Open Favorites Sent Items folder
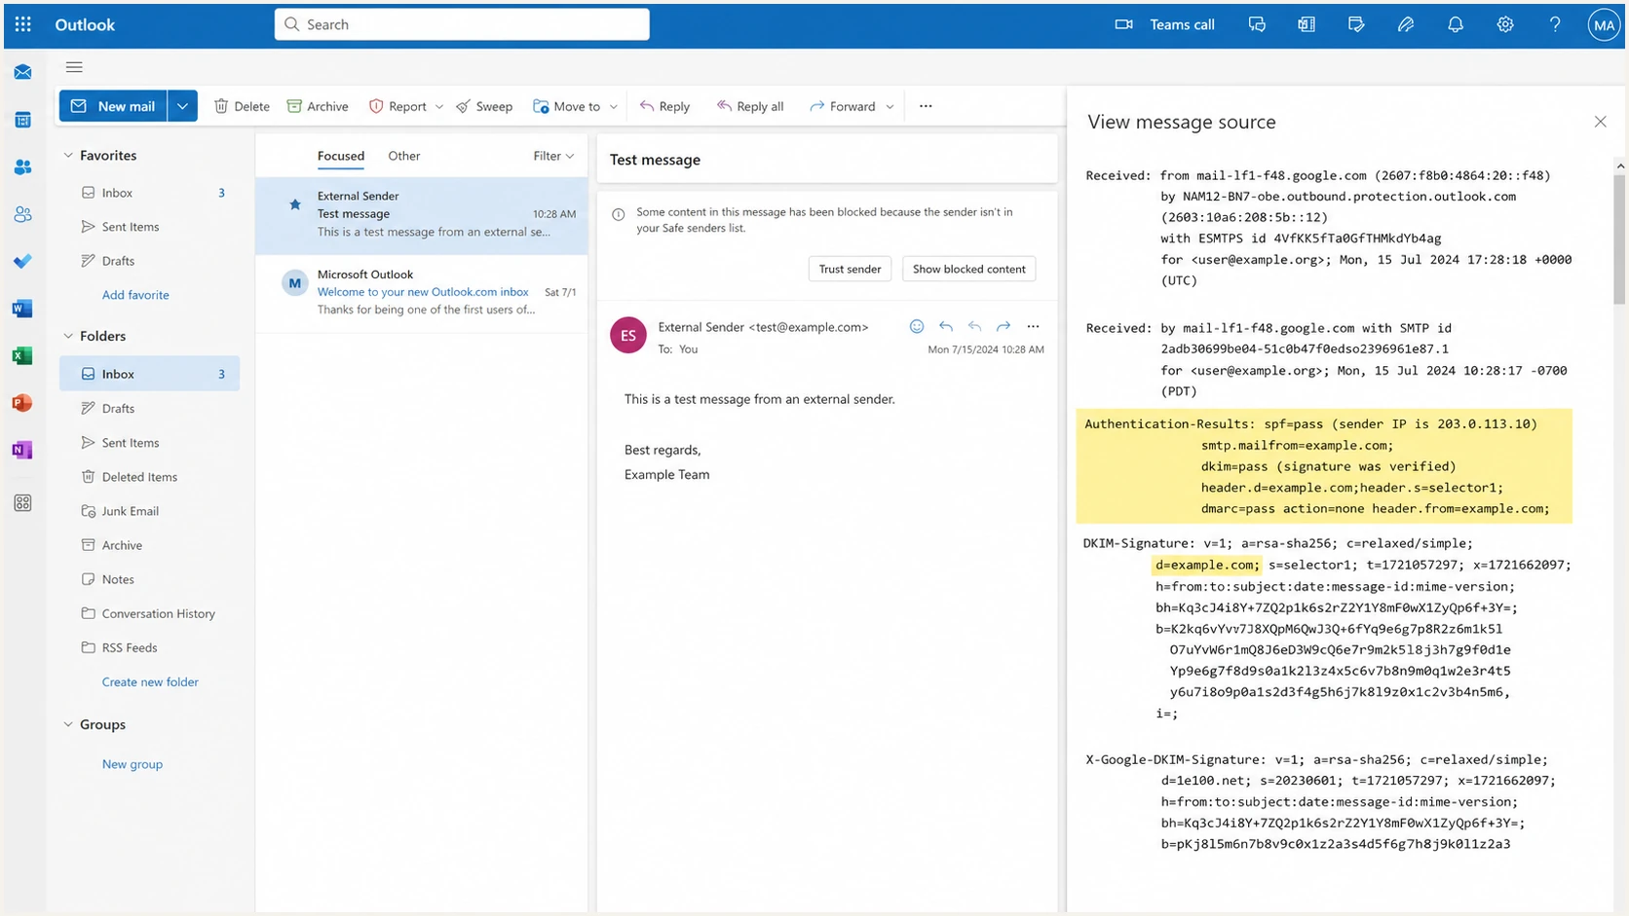 click(149, 227)
